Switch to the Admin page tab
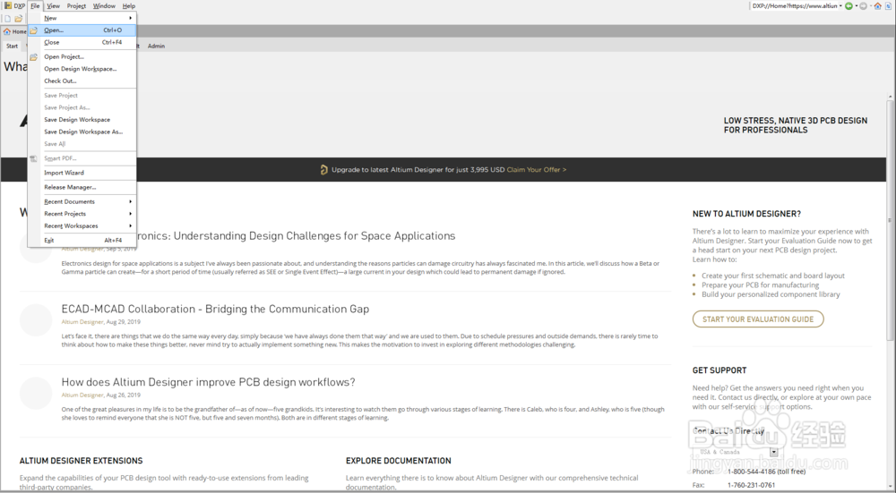The image size is (896, 493). pyautogui.click(x=156, y=46)
